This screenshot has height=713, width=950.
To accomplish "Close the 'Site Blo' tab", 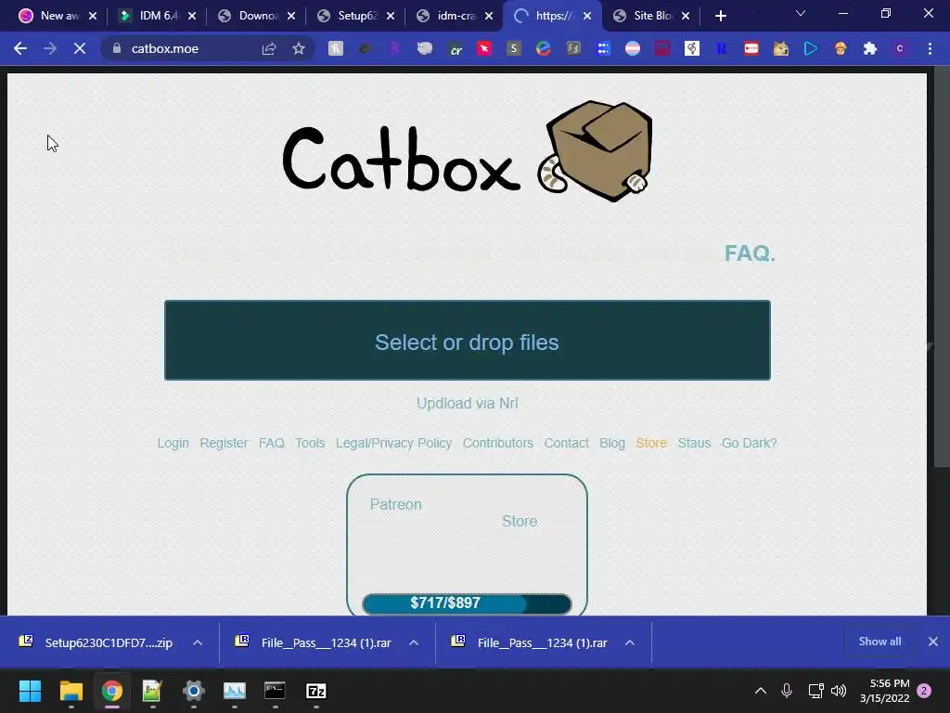I will point(686,17).
